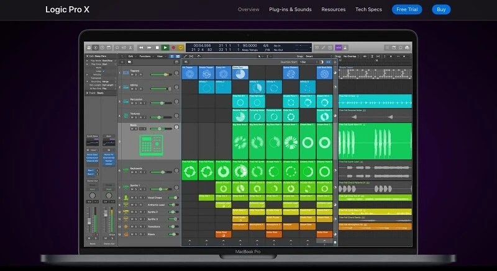Solo the Infinity track
The width and height of the screenshot is (497, 271).
tap(136, 89)
